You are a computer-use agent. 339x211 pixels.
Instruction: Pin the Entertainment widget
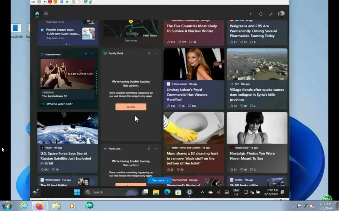86,54
